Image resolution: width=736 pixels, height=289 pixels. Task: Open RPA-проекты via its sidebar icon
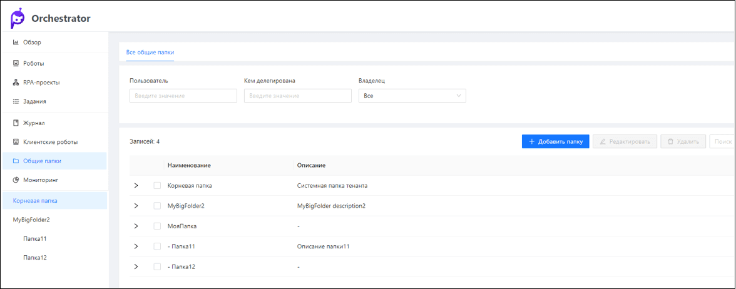(16, 83)
